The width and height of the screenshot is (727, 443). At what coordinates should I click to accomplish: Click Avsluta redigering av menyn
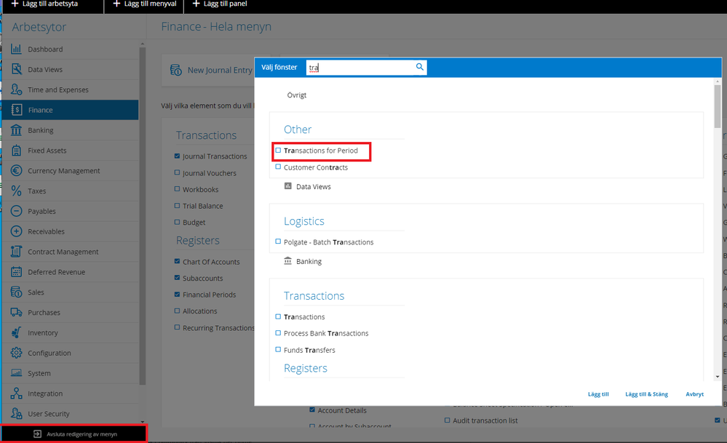(x=74, y=434)
